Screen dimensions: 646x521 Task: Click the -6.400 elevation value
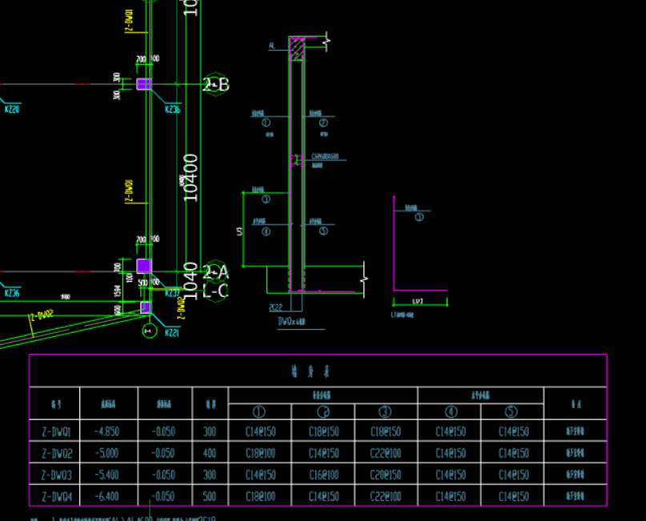[x=106, y=496]
